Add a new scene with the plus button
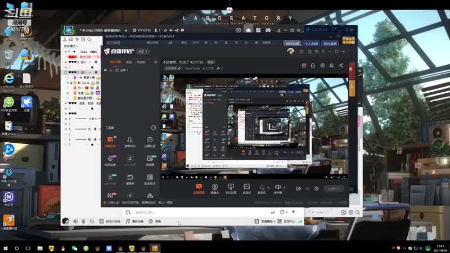The image size is (450, 253). (x=156, y=62)
